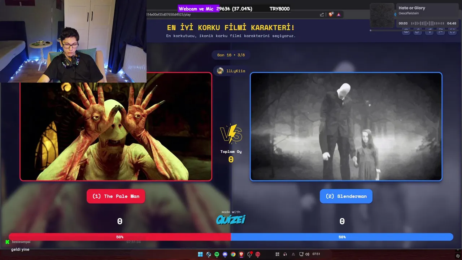The width and height of the screenshot is (462, 260).
Task: Click the red 50% vote bar
Action: tap(120, 237)
